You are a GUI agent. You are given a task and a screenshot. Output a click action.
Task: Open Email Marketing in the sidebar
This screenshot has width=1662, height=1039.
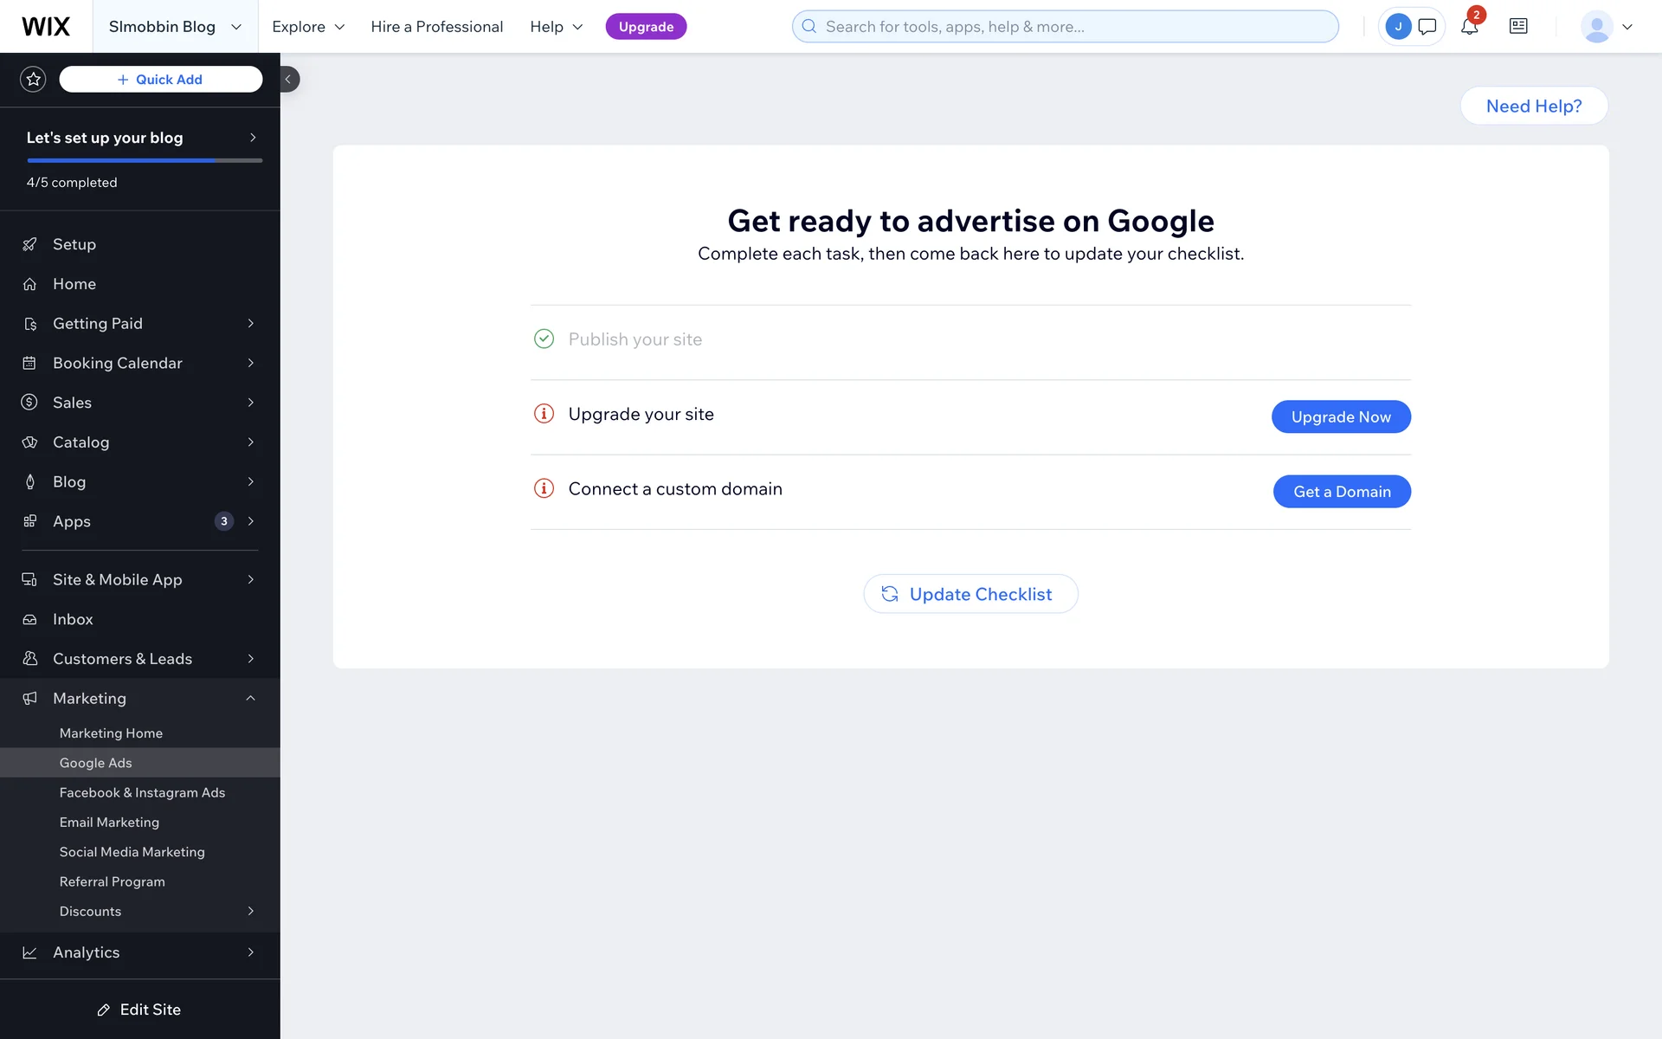[109, 822]
